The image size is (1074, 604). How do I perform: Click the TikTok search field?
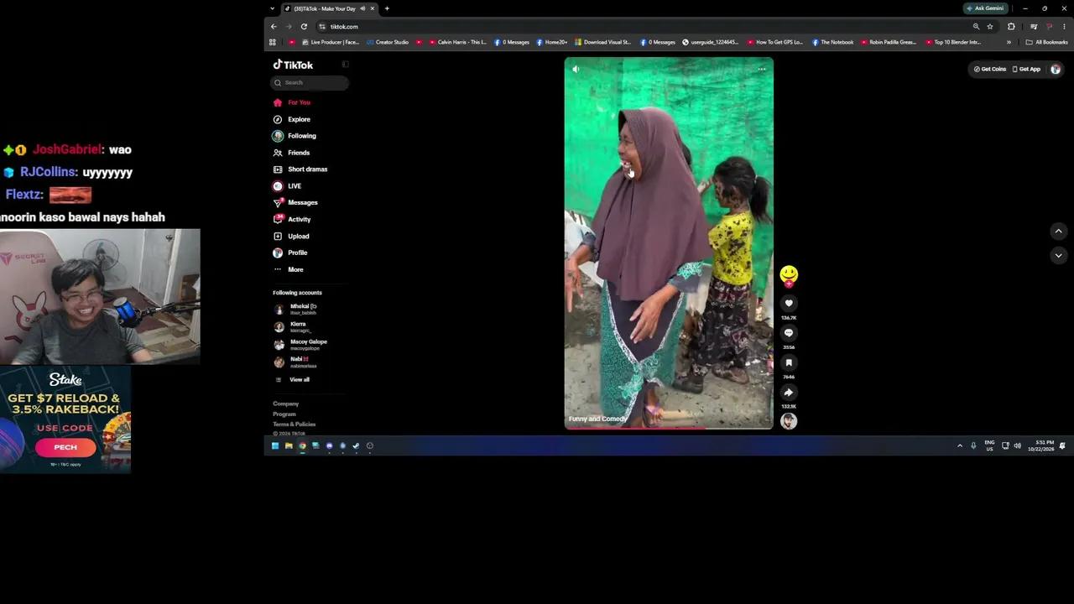[x=310, y=82]
